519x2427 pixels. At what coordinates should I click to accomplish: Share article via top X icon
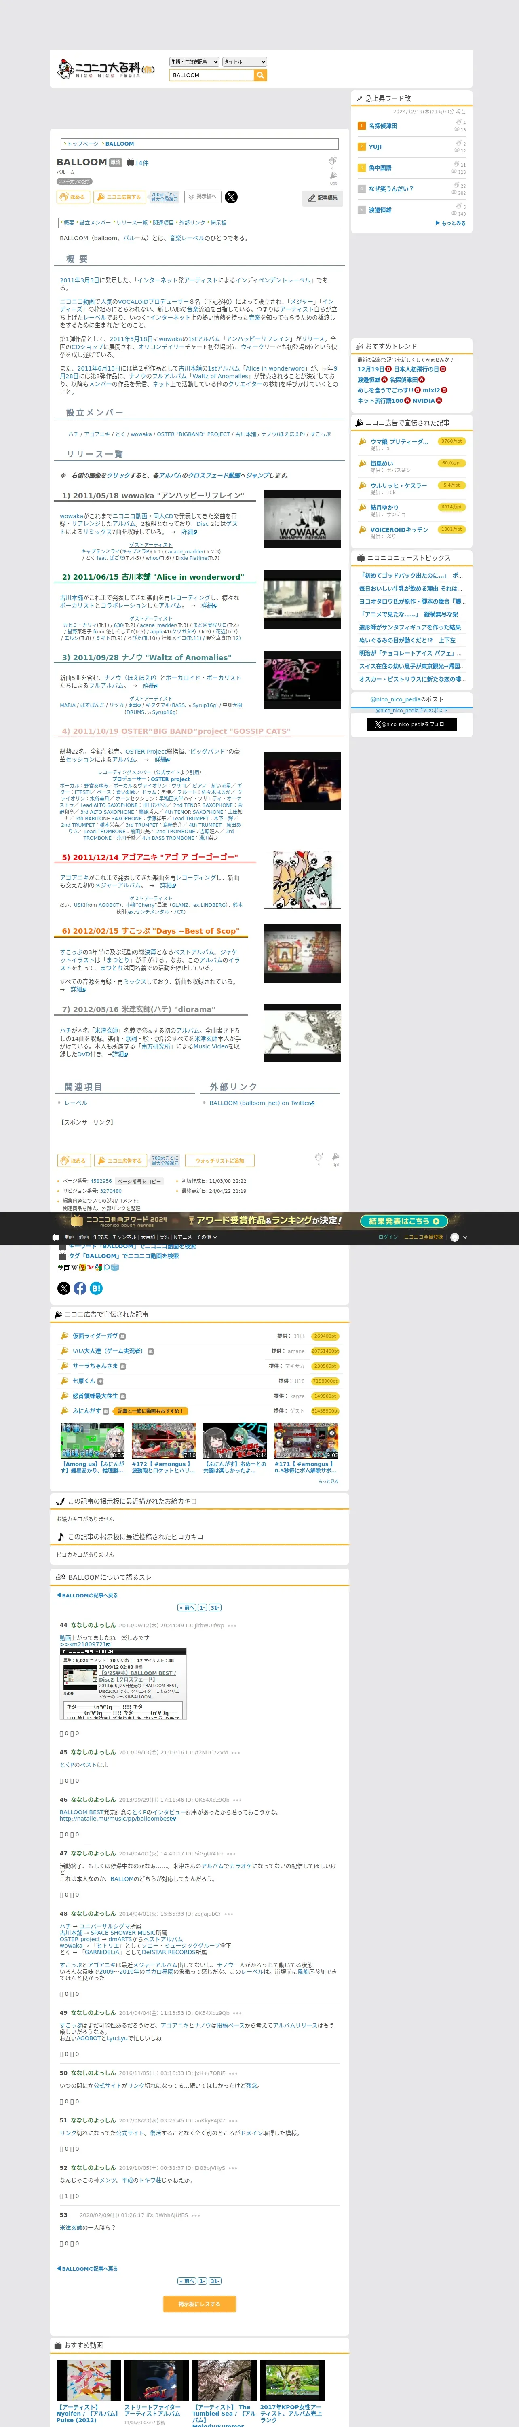[231, 197]
